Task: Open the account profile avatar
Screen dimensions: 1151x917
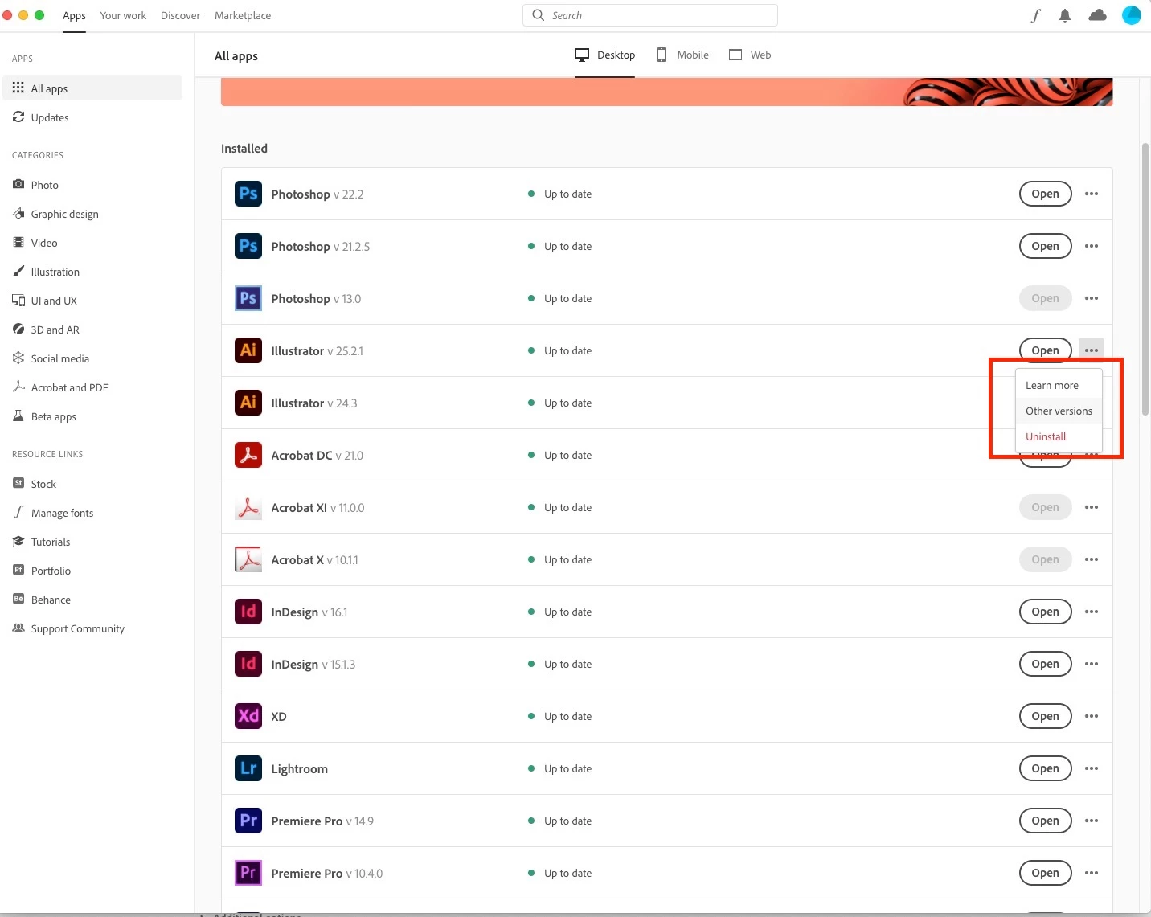Action: point(1132,15)
